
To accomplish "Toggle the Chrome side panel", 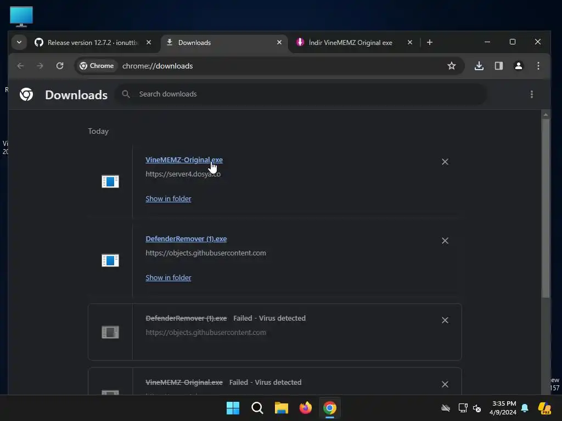I will [x=498, y=66].
